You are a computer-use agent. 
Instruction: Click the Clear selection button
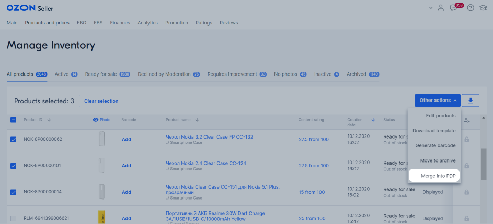pyautogui.click(x=101, y=101)
